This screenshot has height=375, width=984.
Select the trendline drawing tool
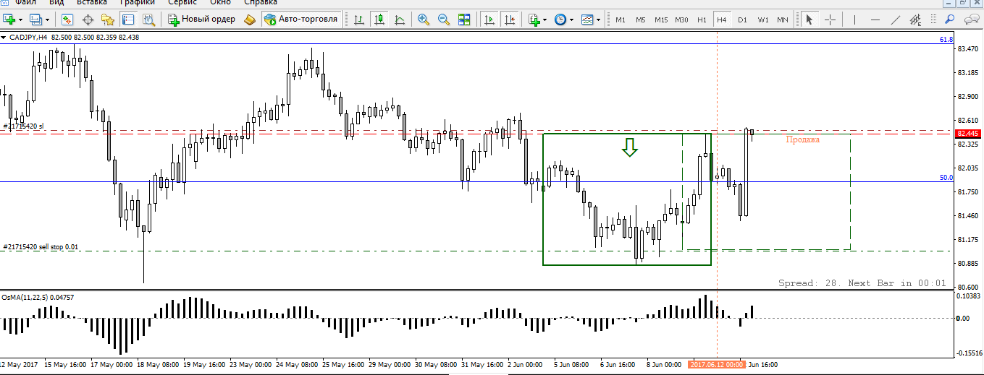(895, 20)
